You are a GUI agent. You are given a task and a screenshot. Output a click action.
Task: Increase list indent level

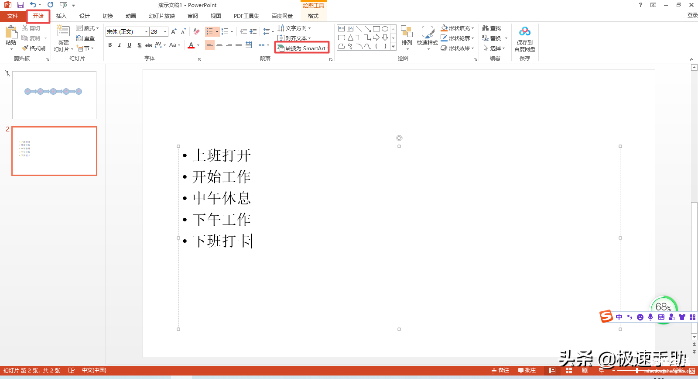tap(253, 31)
